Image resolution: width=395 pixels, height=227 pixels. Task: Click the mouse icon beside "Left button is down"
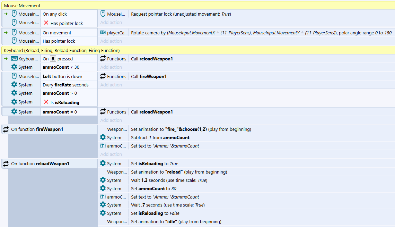coord(14,76)
